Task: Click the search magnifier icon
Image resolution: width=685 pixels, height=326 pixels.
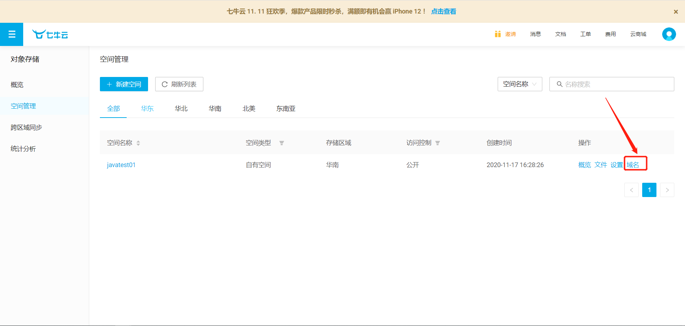Action: [559, 84]
